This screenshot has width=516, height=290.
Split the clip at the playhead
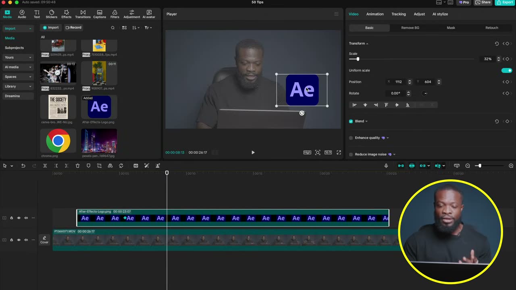(45, 166)
